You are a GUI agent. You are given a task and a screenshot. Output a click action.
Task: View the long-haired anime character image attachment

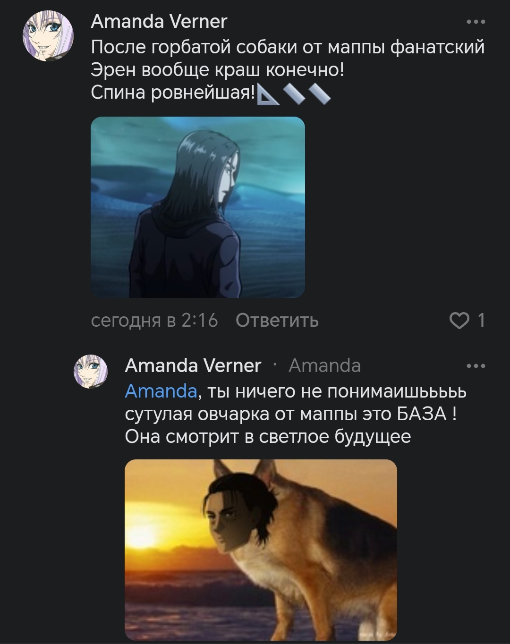(x=197, y=207)
